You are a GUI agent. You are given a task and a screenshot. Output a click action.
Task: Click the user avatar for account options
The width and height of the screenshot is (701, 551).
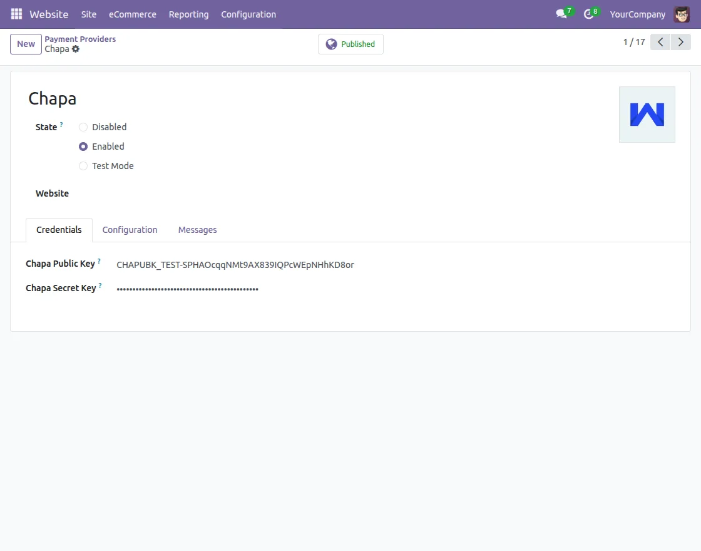pyautogui.click(x=681, y=14)
